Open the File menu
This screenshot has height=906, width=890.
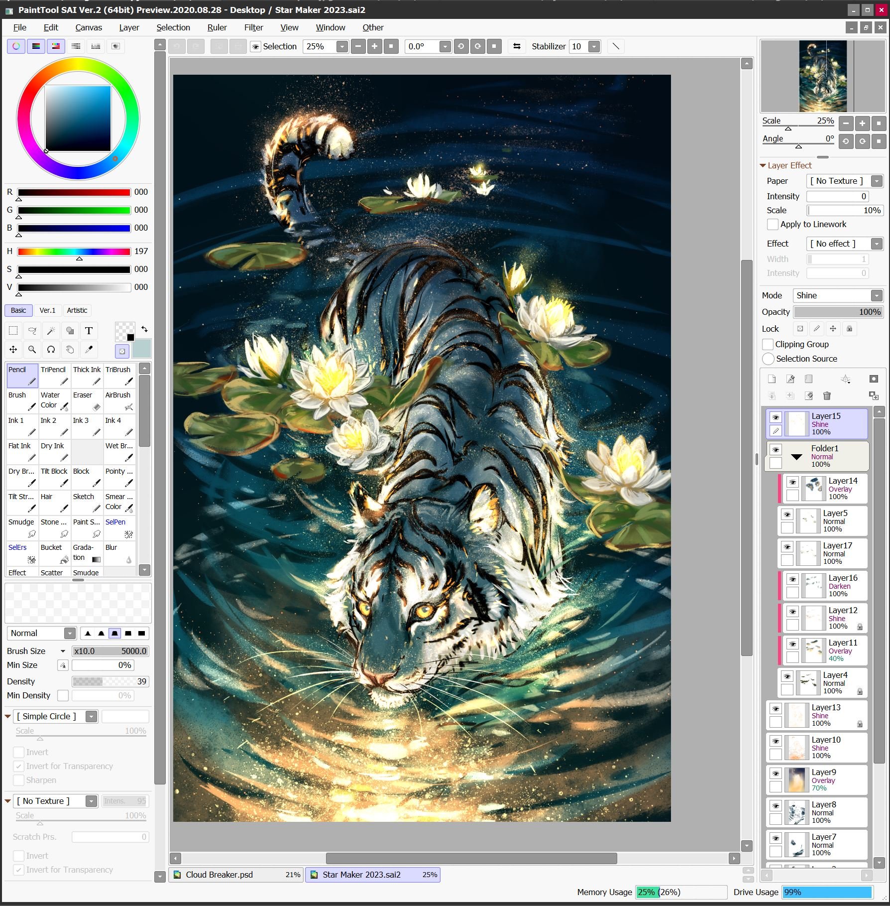[x=20, y=28]
